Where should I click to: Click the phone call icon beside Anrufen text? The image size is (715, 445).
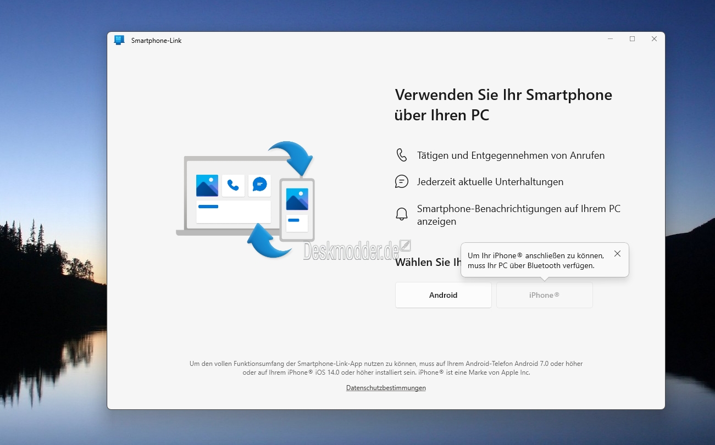point(402,155)
